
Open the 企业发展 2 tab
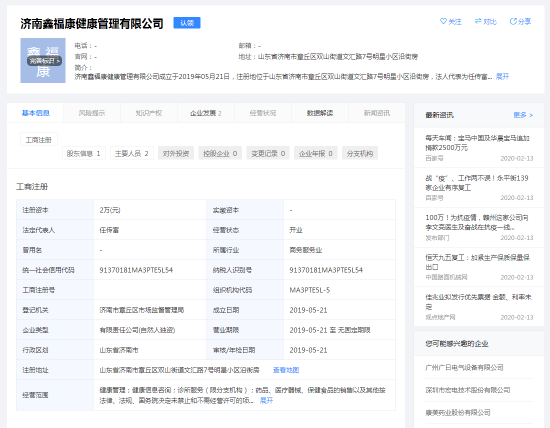205,113
